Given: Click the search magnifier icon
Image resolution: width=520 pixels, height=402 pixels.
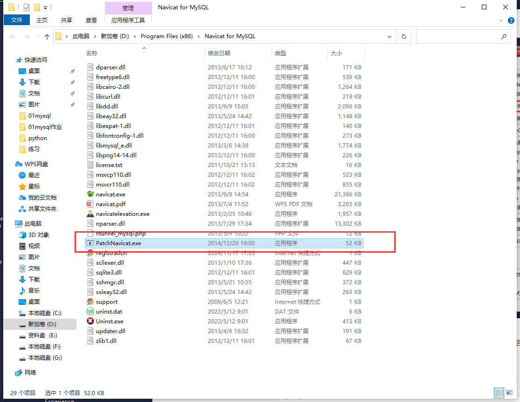Looking at the screenshot, I should click(x=504, y=36).
